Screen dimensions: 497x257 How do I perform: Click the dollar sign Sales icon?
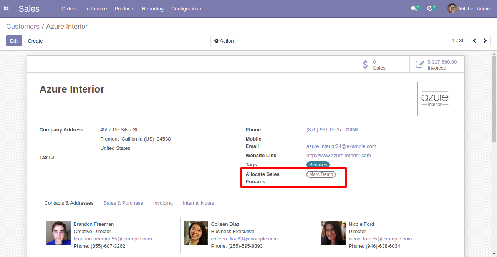coord(366,65)
